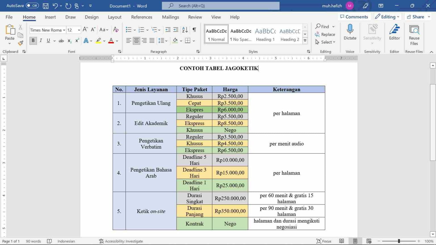This screenshot has height=245, width=436.
Task: Click the Superscript icon
Action: click(x=76, y=41)
